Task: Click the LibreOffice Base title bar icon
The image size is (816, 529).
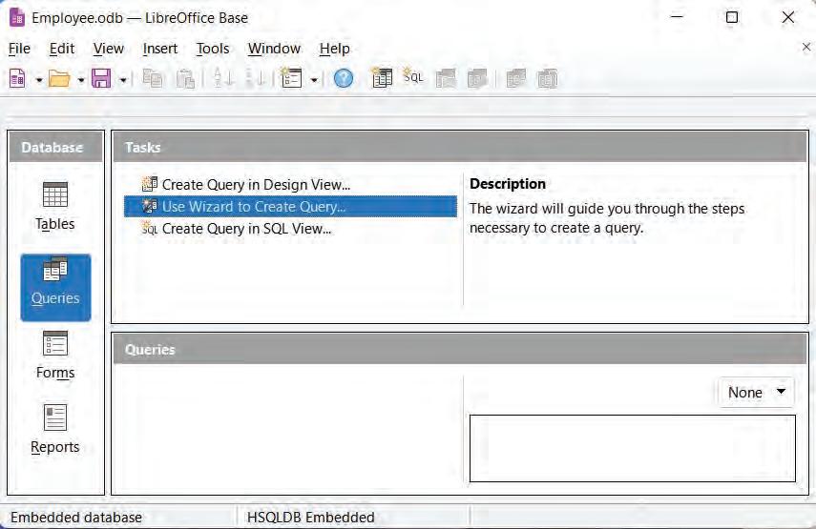Action: 17,18
